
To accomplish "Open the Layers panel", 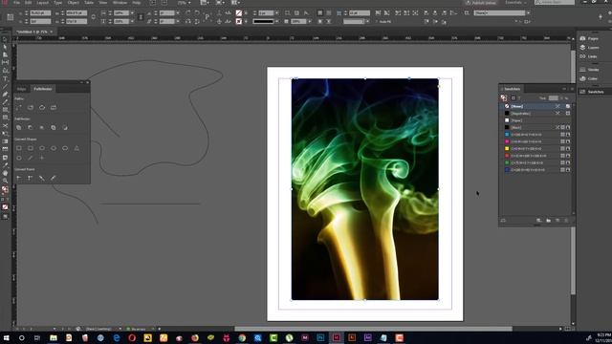I will click(590, 47).
